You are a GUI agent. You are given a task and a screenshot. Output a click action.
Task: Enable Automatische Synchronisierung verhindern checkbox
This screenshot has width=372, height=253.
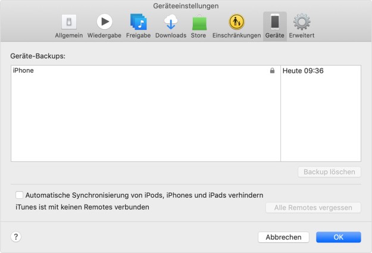pos(19,195)
